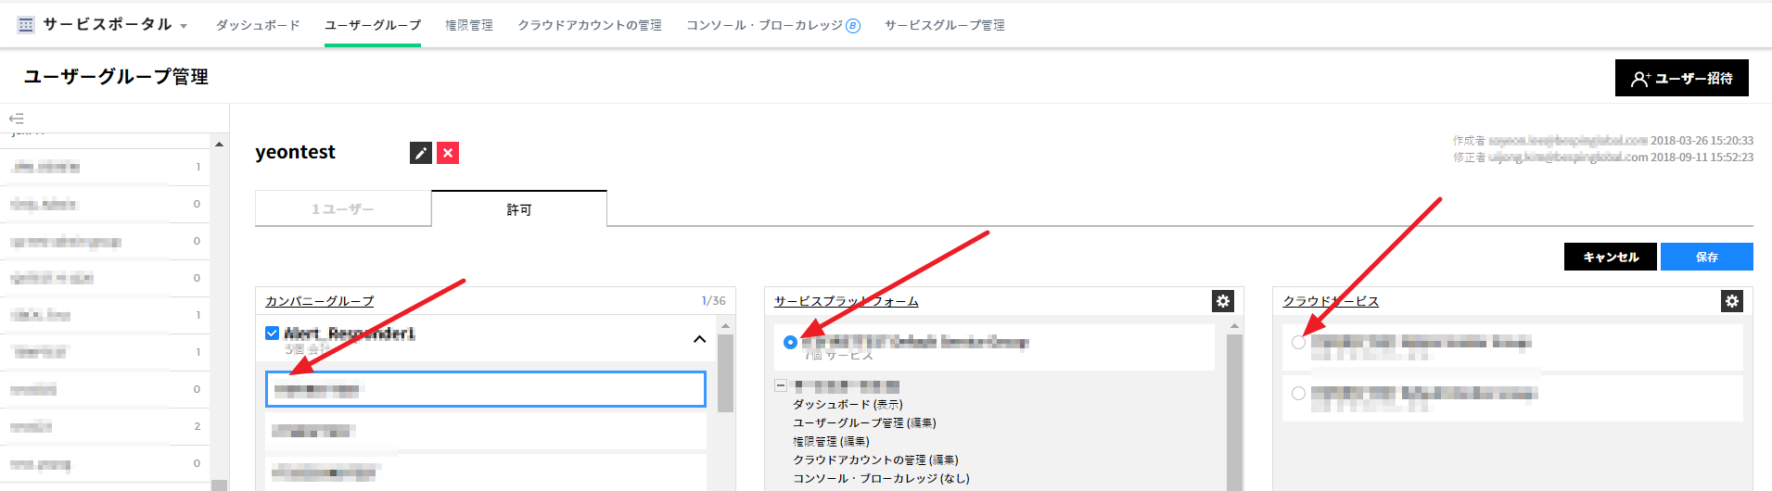Viewport: 1772px width, 491px height.
Task: Collapse the service tree minus expander
Action: tap(781, 385)
